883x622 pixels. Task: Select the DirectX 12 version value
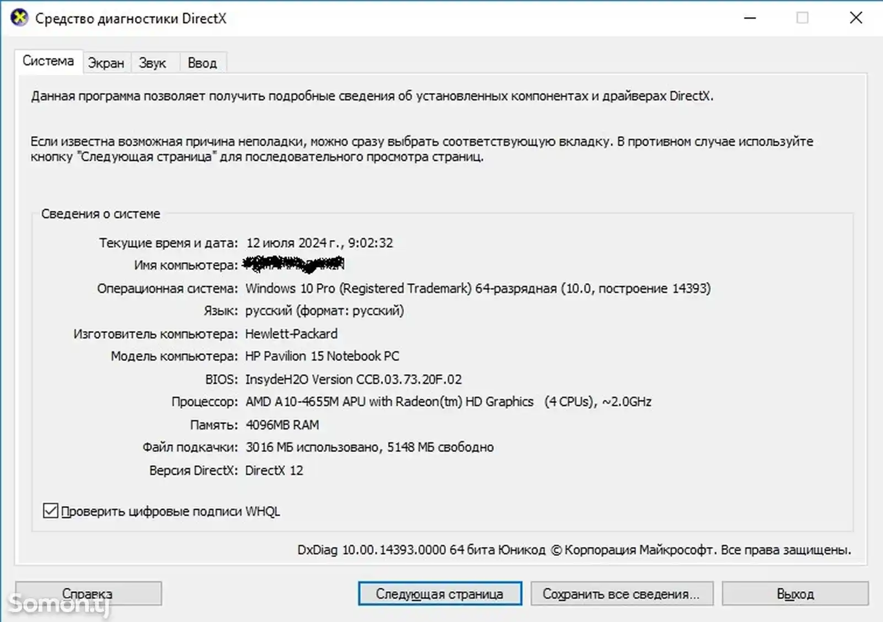coord(274,470)
